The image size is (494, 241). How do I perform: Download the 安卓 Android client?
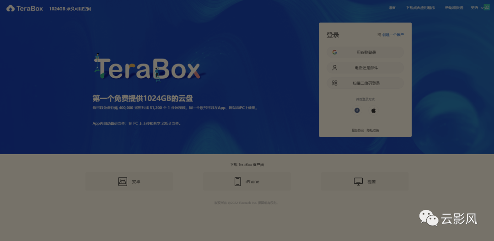(x=129, y=182)
